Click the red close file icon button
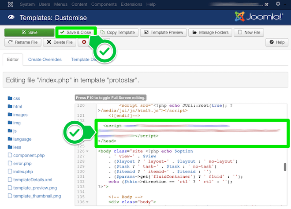291x209 pixels. 84,42
